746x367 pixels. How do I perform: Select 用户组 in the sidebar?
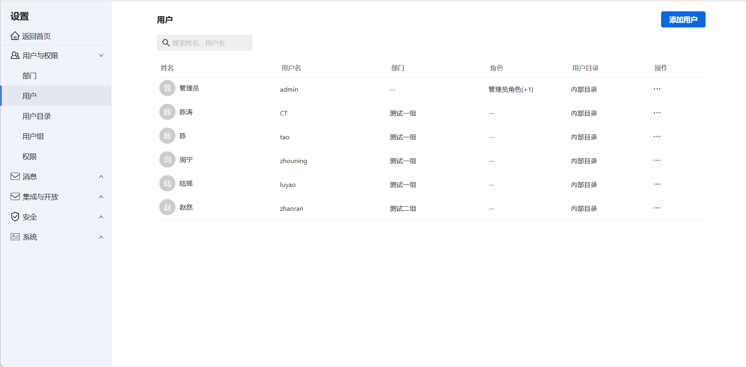click(x=33, y=136)
